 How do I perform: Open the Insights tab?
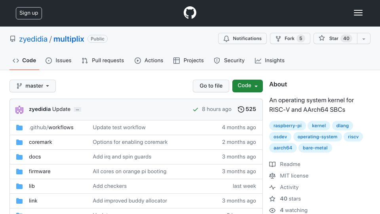[270, 60]
